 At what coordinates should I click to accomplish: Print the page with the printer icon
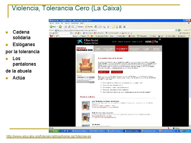pos(104,27)
